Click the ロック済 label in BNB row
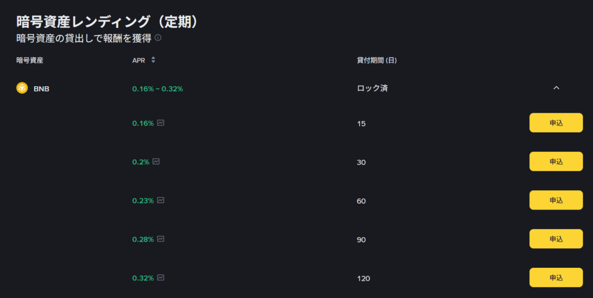 pos(372,89)
